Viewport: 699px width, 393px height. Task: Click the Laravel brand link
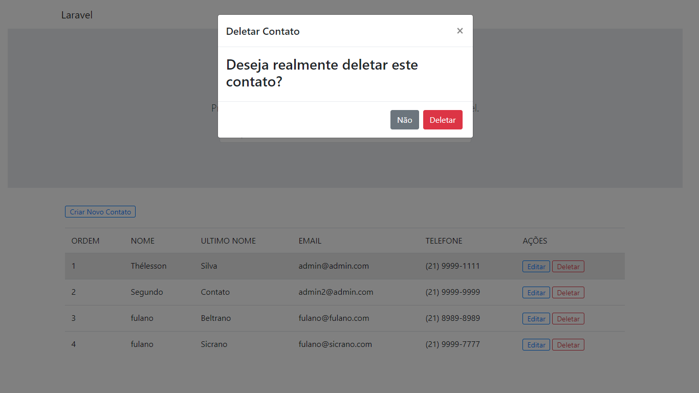coord(77,15)
